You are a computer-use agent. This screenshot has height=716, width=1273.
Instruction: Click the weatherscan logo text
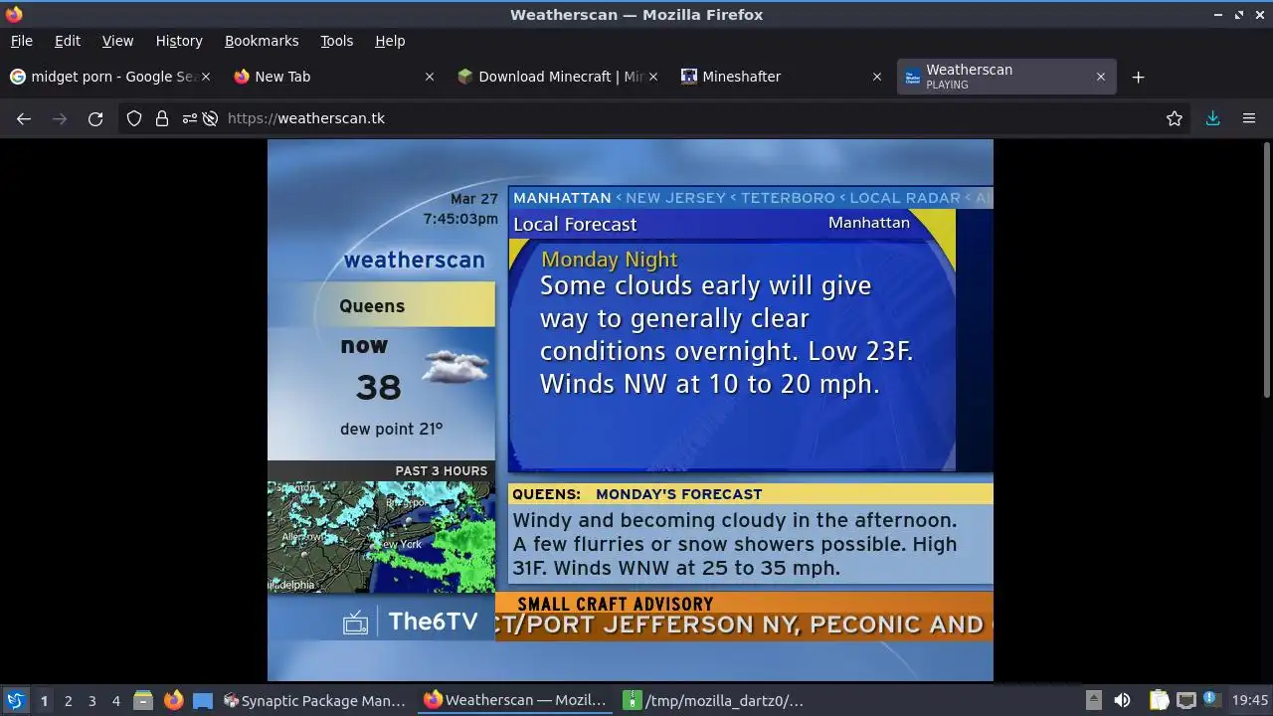click(414, 260)
